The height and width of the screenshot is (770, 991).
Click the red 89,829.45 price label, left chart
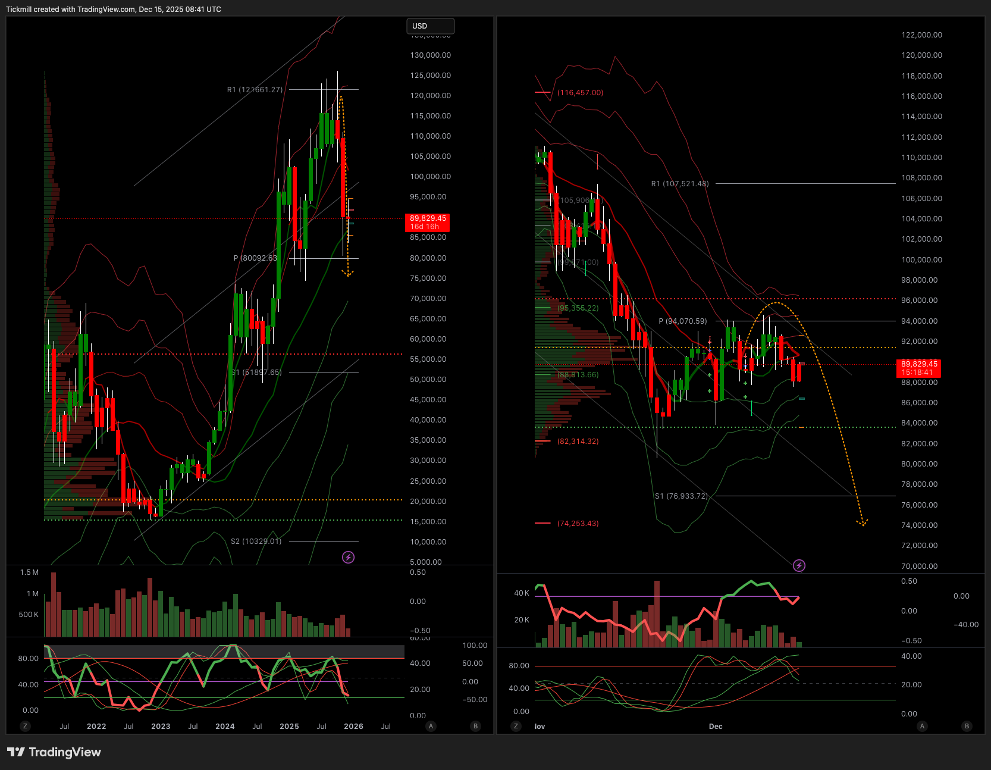coord(427,222)
